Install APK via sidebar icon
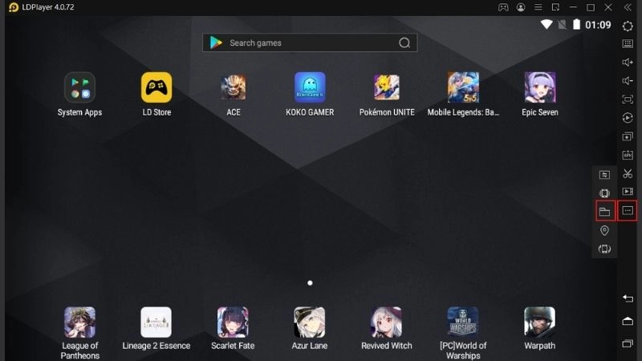The width and height of the screenshot is (642, 361). [628, 155]
